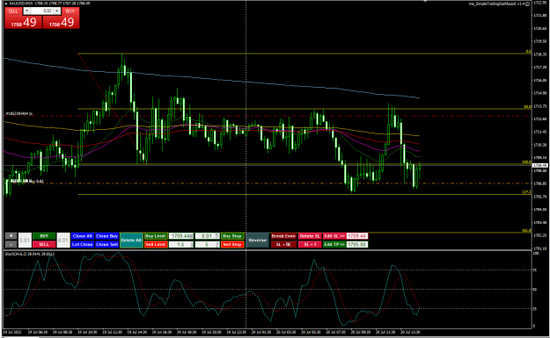Click the one-click SELL price button
Viewport: 550px width, 338px height.
(x=23, y=23)
